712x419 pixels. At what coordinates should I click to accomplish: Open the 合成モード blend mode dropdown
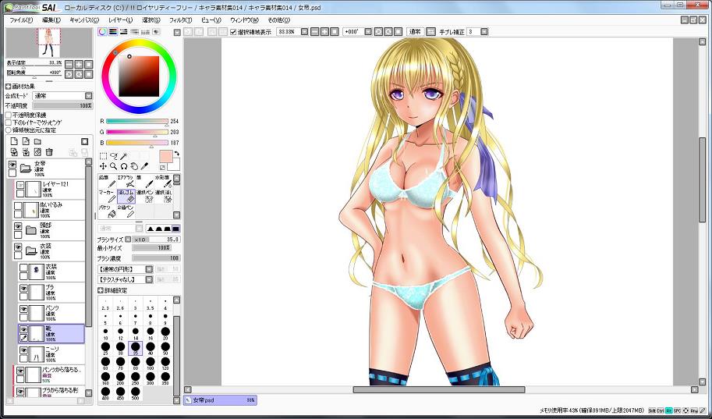[x=59, y=96]
